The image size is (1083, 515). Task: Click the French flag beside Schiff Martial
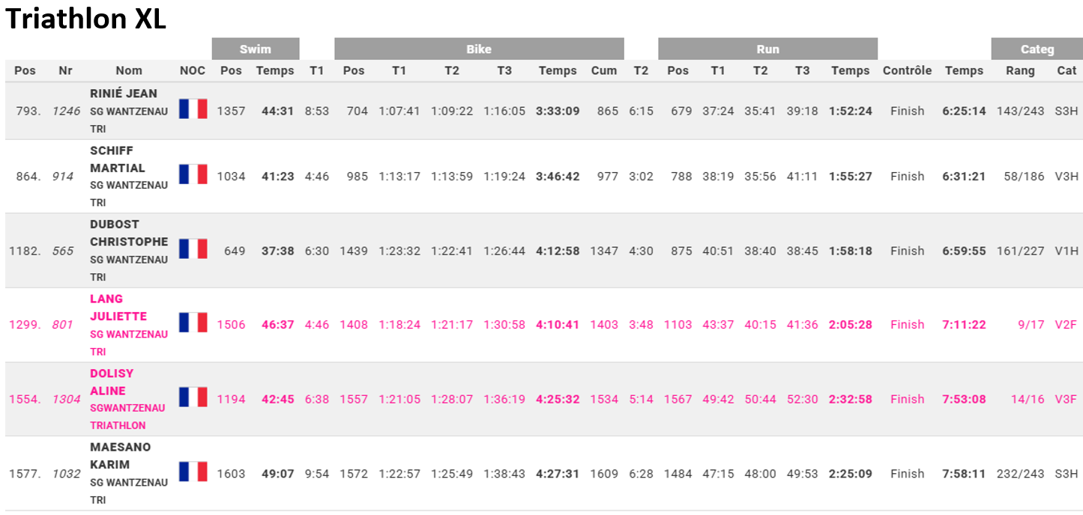coord(193,174)
